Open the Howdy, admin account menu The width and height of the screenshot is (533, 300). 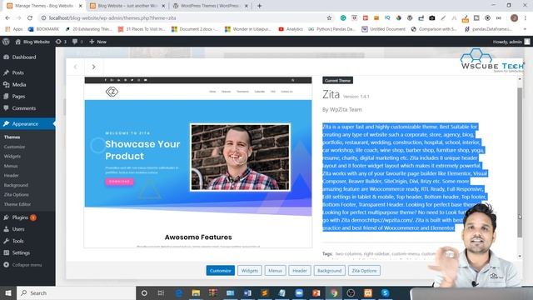pyautogui.click(x=511, y=42)
